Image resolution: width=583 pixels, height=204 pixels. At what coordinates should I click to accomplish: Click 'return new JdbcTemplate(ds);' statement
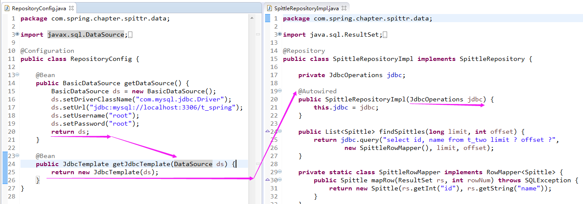coord(105,172)
